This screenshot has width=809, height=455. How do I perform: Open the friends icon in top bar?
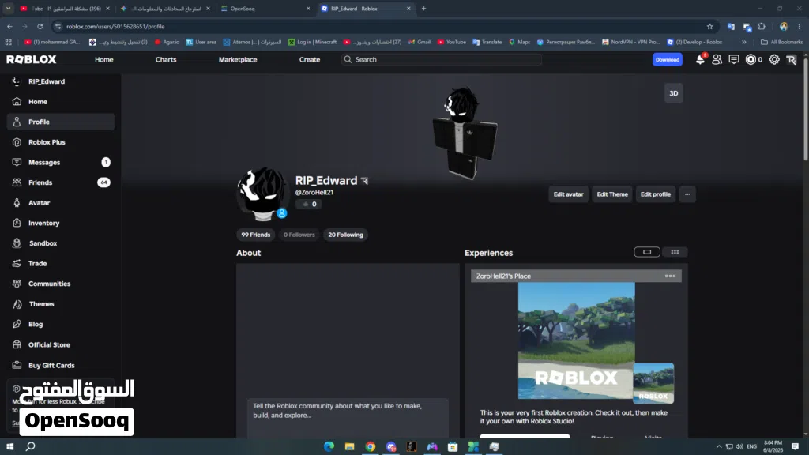[x=717, y=60]
